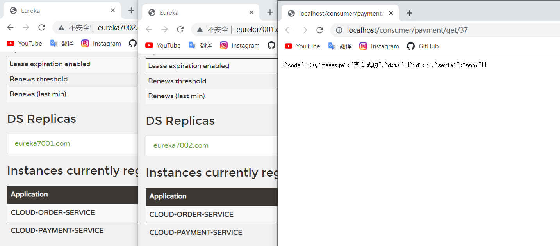The width and height of the screenshot is (560, 246).
Task: Click Application column header in eureka7001 window
Action: coord(168,196)
